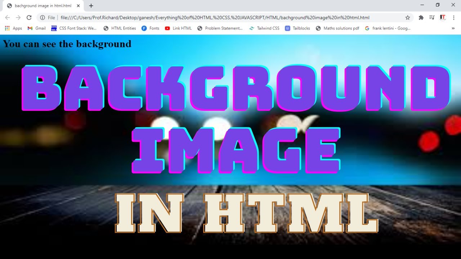Click the IT profile avatar icon
Screen dimensions: 461x259
[443, 18]
